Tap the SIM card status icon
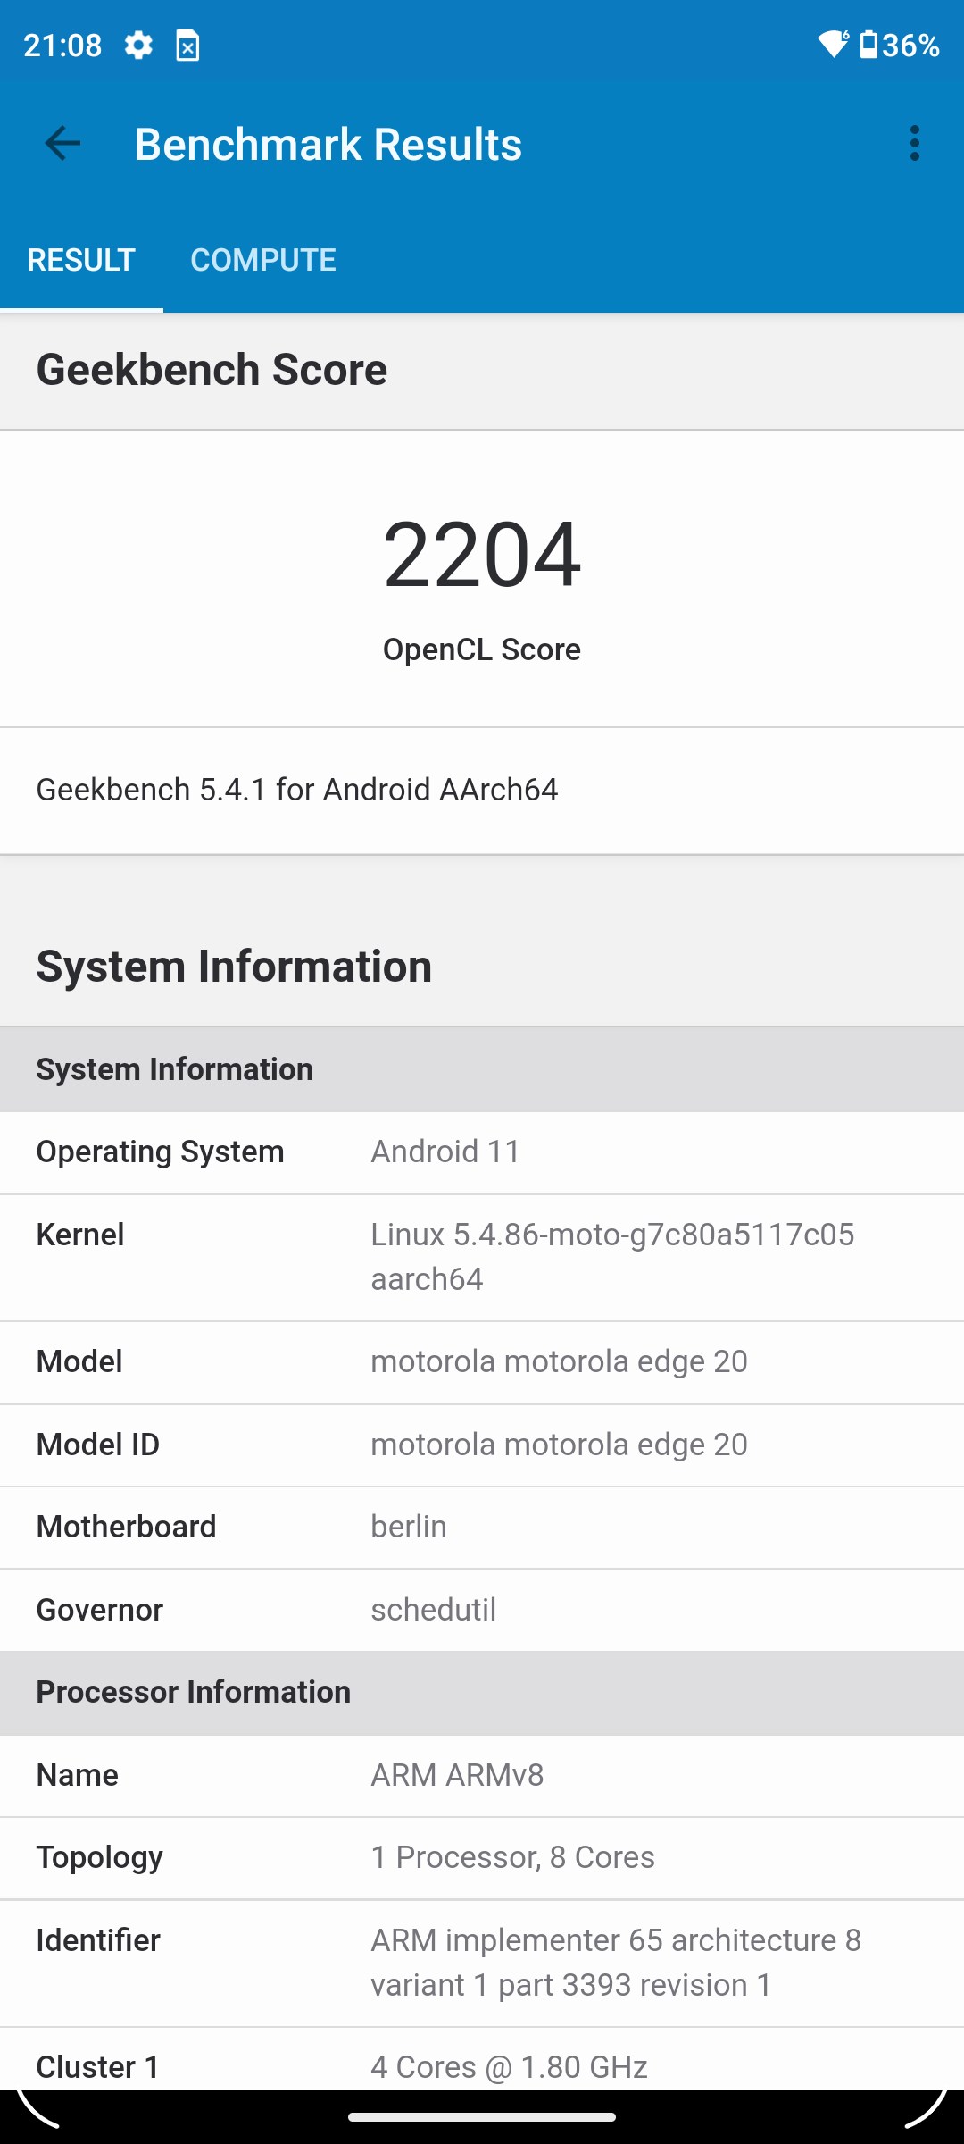This screenshot has width=964, height=2144. 187,46
